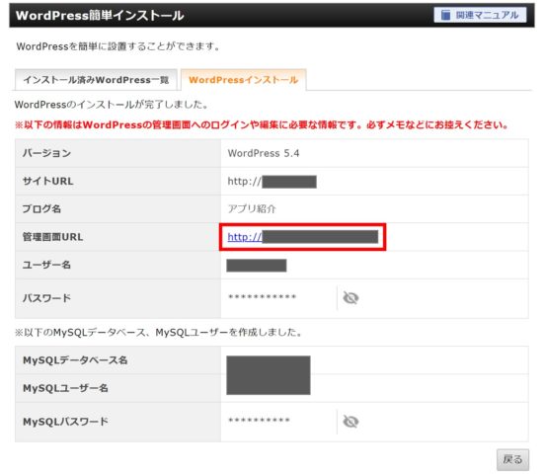Click the ブログ名 row label

point(41,209)
